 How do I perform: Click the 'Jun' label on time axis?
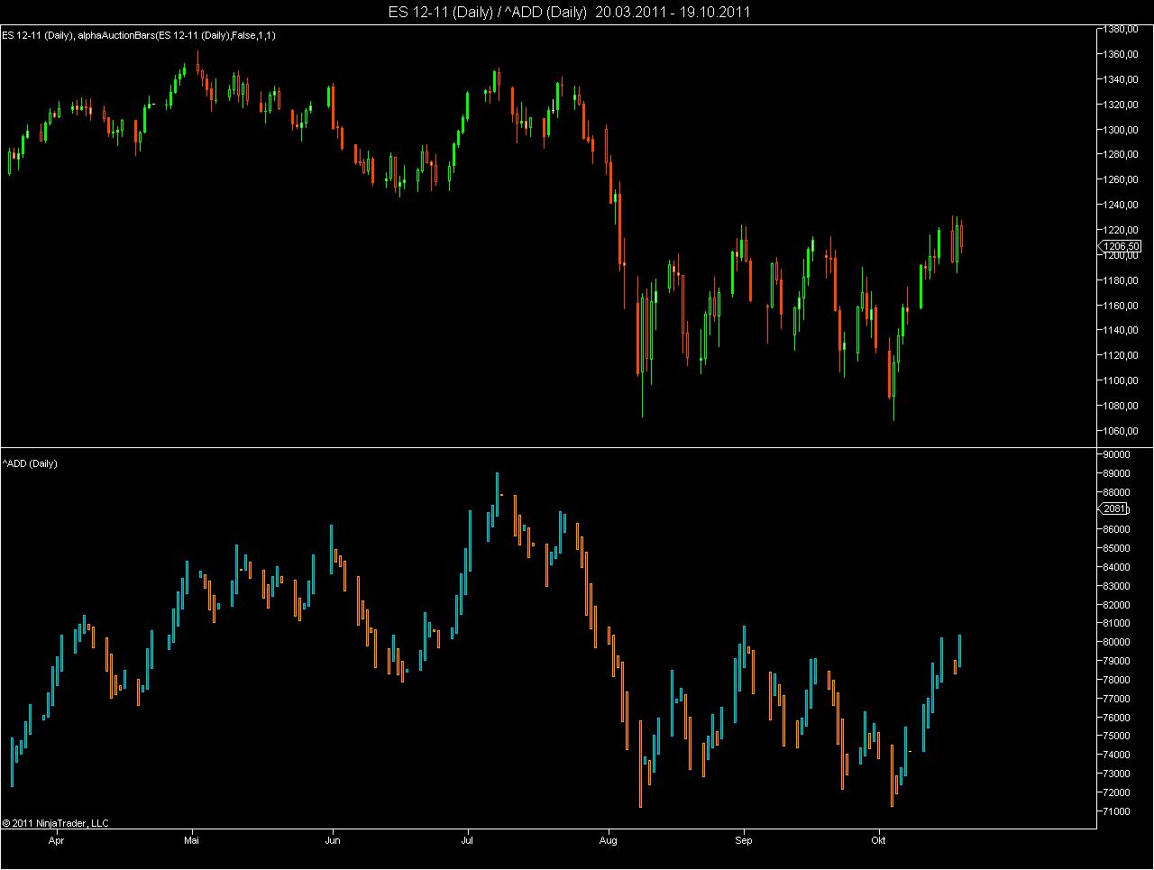[x=333, y=840]
